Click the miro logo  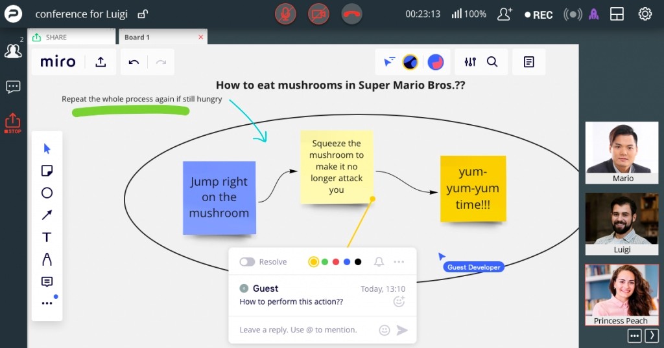(58, 62)
